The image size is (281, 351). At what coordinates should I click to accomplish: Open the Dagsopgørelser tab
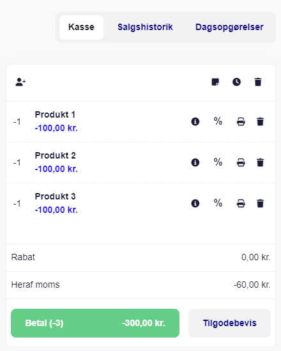click(x=229, y=27)
